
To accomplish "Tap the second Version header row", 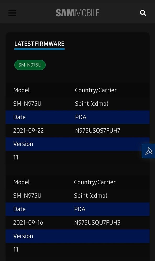I will point(77,236).
